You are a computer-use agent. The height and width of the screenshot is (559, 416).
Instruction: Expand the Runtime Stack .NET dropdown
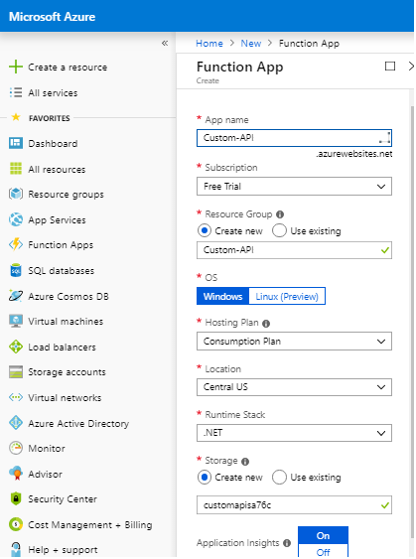pyautogui.click(x=294, y=433)
